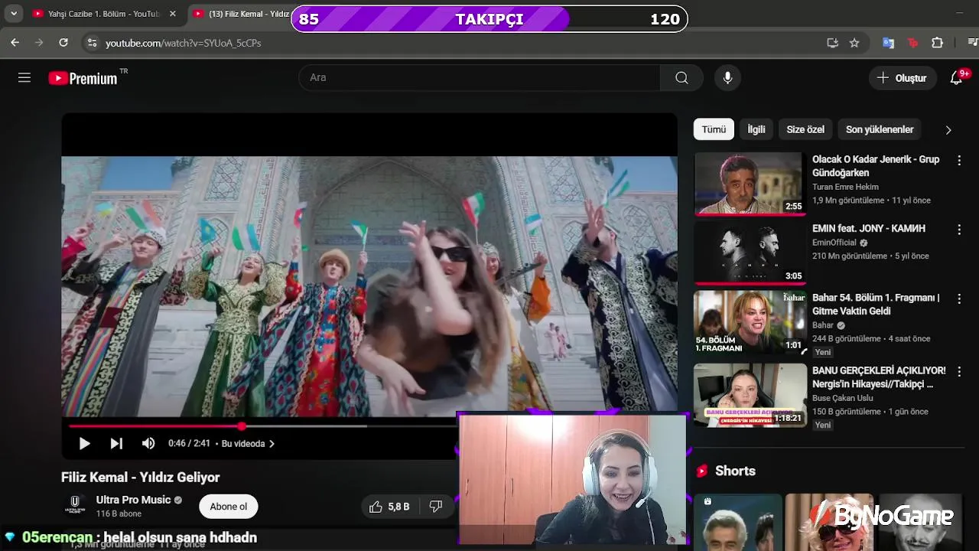Image resolution: width=979 pixels, height=551 pixels.
Task: Open the Extensions puzzle icon
Action: tap(937, 43)
